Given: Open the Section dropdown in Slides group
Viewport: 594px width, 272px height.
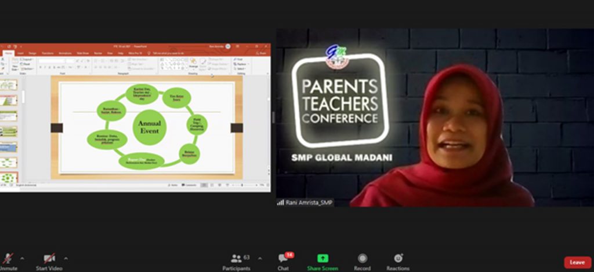Looking at the screenshot, I should tap(27, 69).
